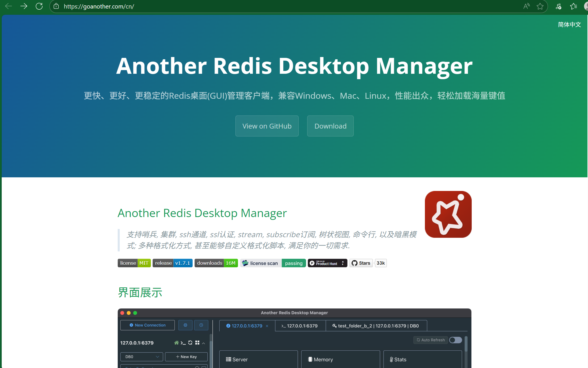Viewport: 588px width, 368px height.
Task: Click the terminal icon next to 127.0.0.1:6379 connection
Action: [183, 343]
